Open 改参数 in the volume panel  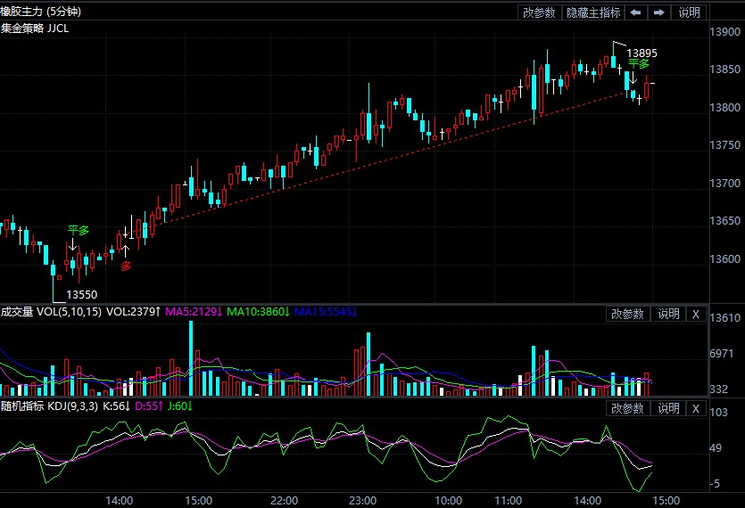628,314
